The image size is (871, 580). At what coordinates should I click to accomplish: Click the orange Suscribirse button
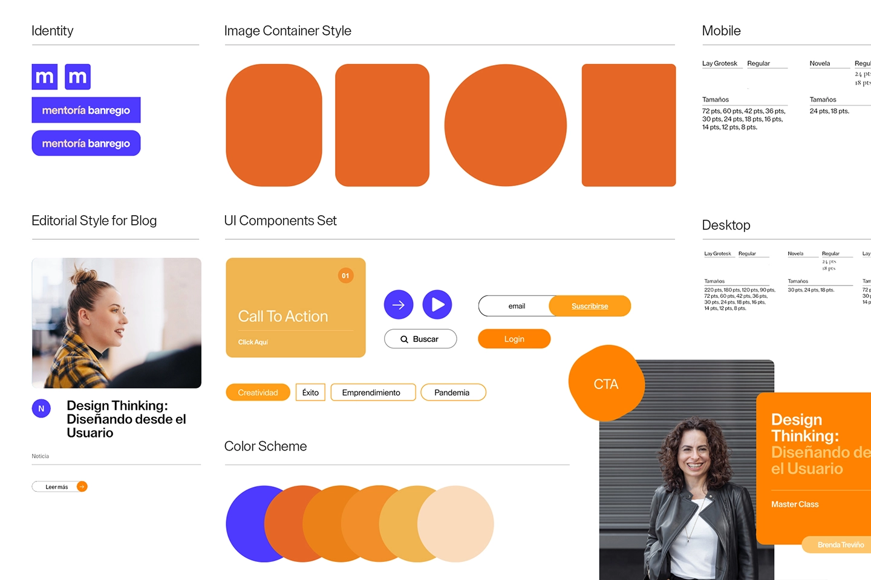pyautogui.click(x=590, y=306)
